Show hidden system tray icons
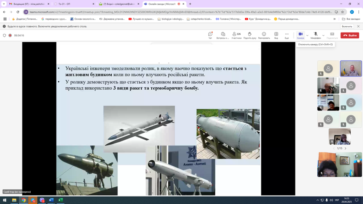 [318, 200]
